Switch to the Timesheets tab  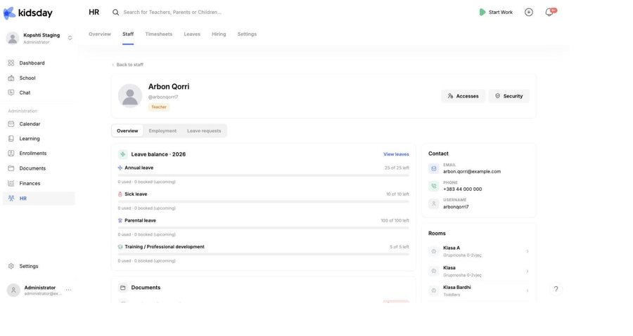coord(159,34)
